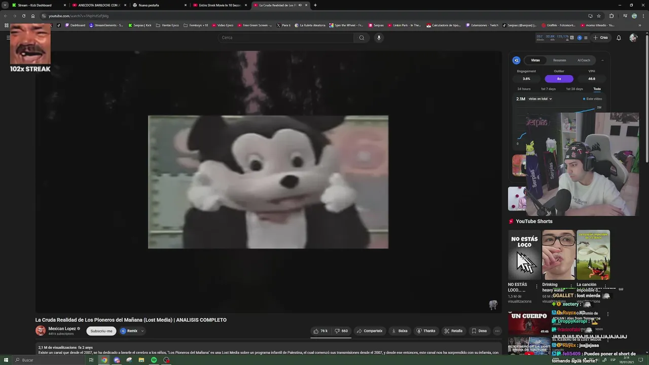Open YouTube notifications bell
Image resolution: width=649 pixels, height=365 pixels.
pyautogui.click(x=619, y=38)
